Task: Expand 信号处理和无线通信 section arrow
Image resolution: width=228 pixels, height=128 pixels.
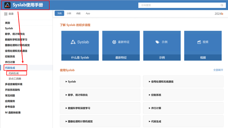Action: (149, 82)
